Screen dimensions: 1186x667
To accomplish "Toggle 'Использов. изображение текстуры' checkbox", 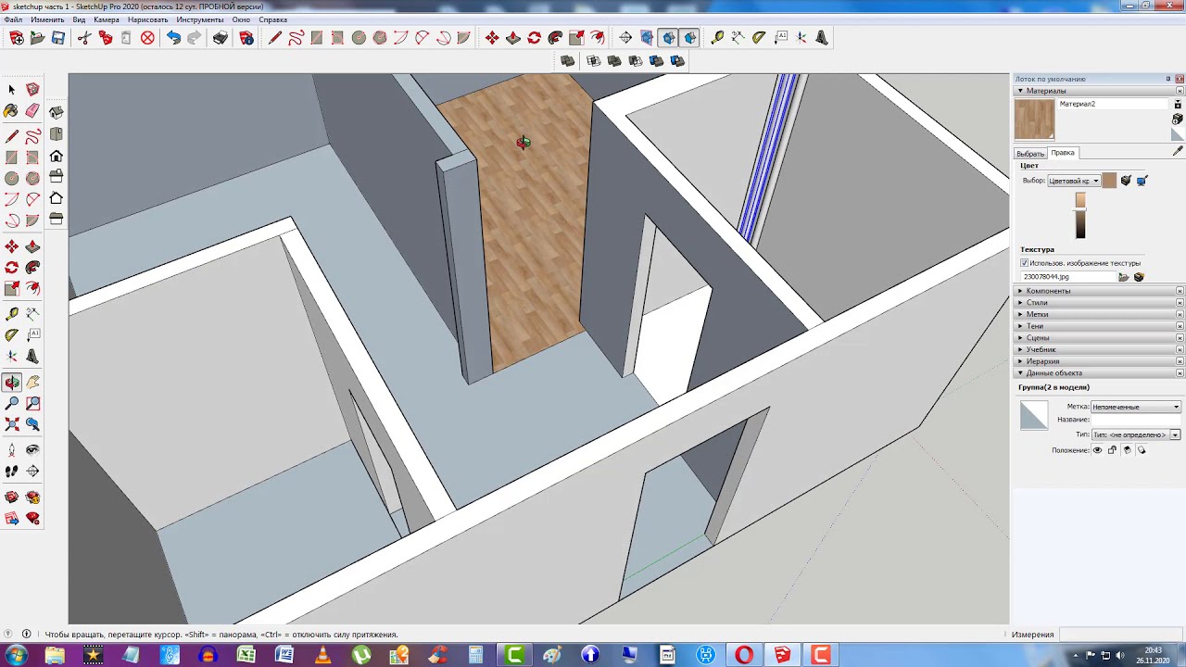I will tap(1025, 263).
